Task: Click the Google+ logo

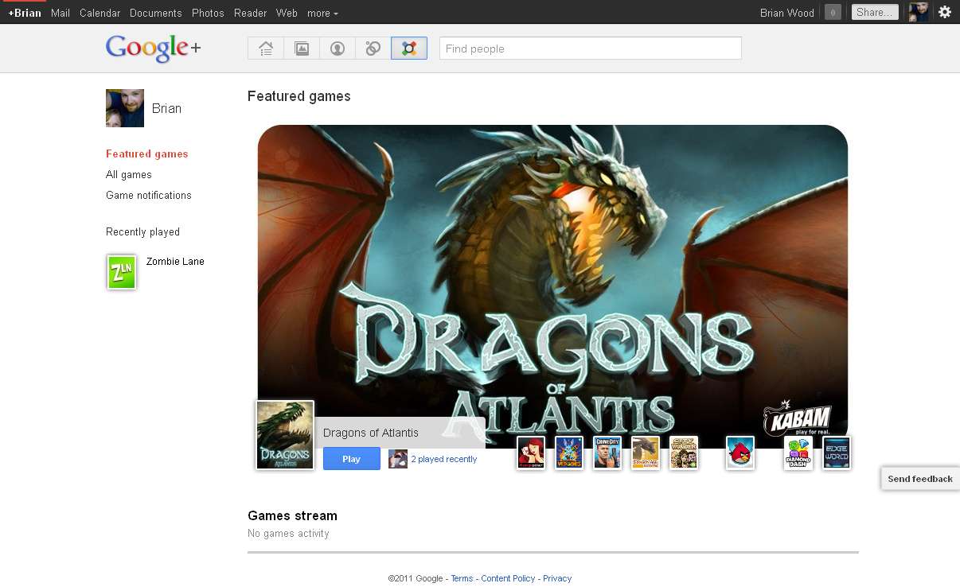Action: click(x=153, y=49)
